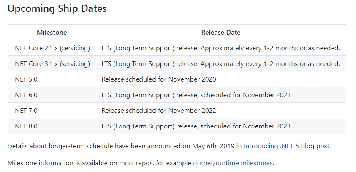Click release date for .NET Core 2.1.x
The height and width of the screenshot is (172, 356).
pyautogui.click(x=221, y=48)
